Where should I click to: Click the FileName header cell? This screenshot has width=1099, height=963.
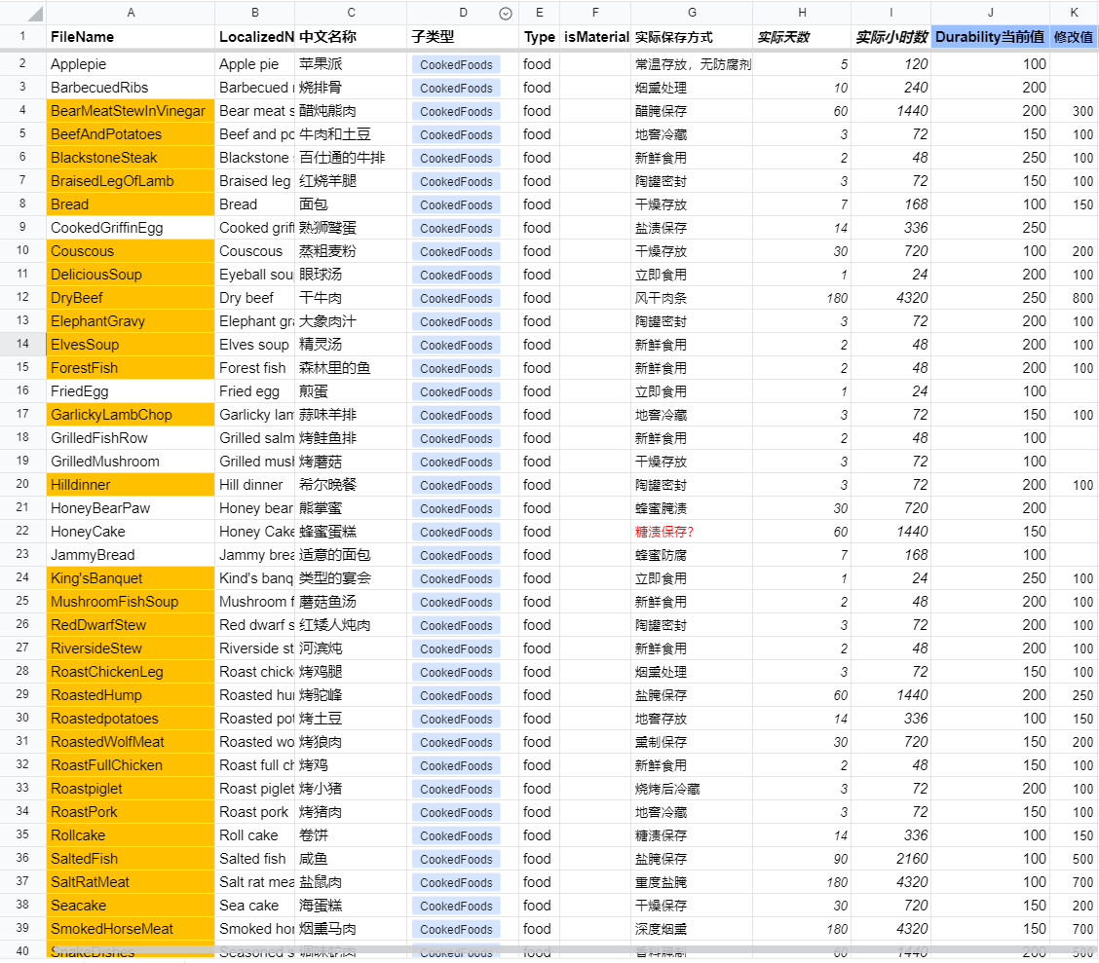tap(131, 37)
